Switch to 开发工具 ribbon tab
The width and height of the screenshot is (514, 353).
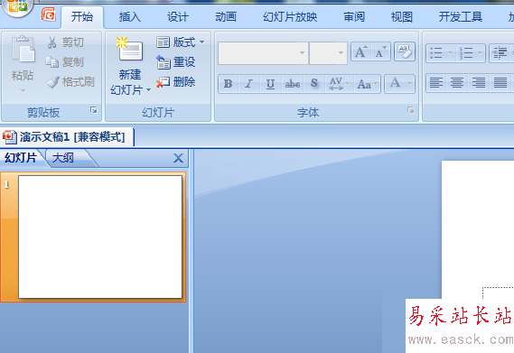click(461, 17)
